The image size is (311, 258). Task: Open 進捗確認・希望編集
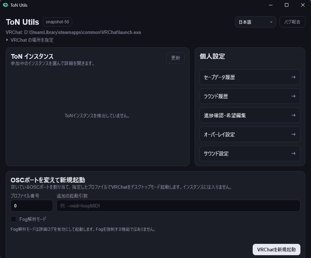(250, 115)
